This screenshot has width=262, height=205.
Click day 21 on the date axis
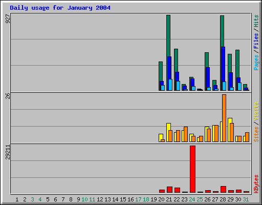169,199
